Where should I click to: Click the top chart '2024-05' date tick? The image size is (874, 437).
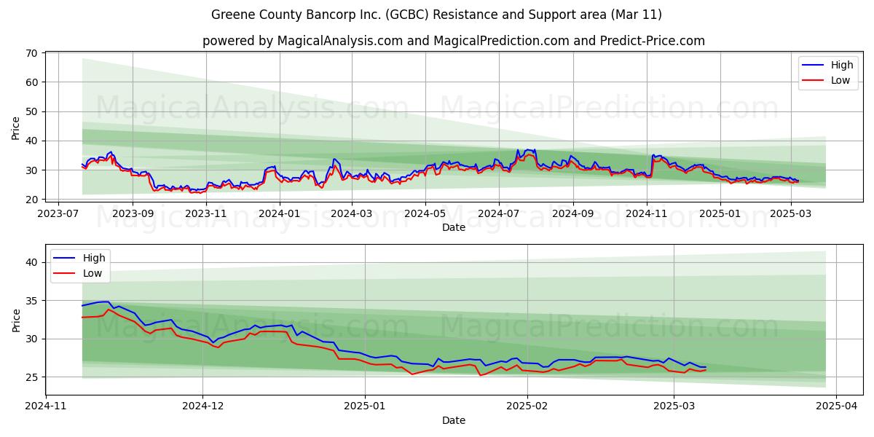(425, 214)
